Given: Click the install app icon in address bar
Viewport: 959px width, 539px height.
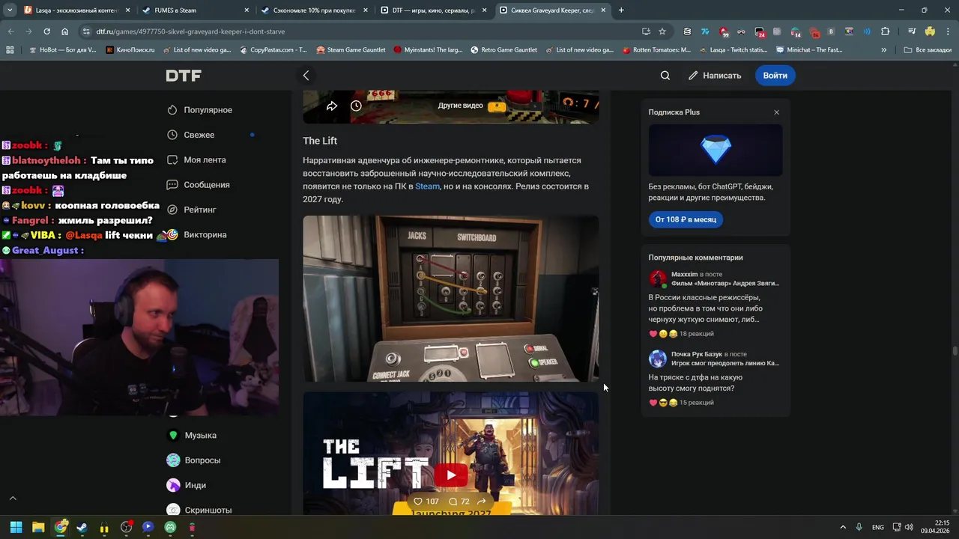Looking at the screenshot, I should pyautogui.click(x=646, y=31).
